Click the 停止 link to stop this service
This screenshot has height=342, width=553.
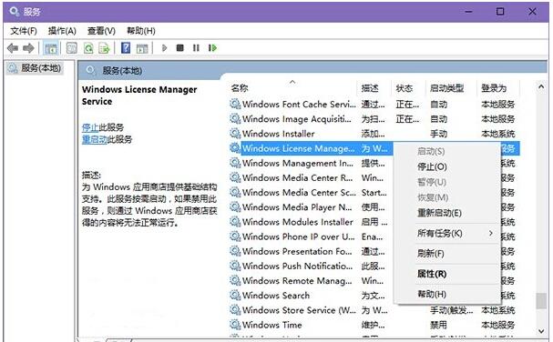90,127
